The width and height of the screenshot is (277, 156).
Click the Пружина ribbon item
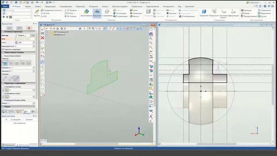(171, 13)
